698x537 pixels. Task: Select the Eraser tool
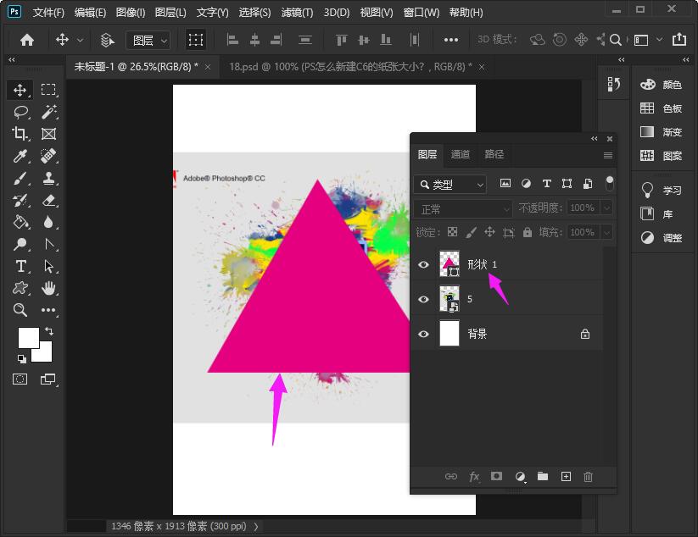48,200
